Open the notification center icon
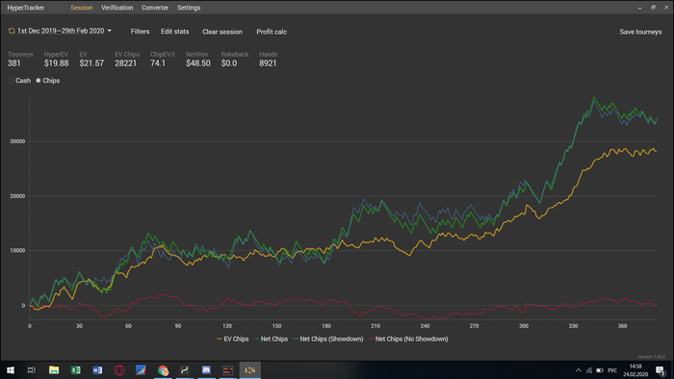Viewport: 674px width, 379px height. (661, 370)
